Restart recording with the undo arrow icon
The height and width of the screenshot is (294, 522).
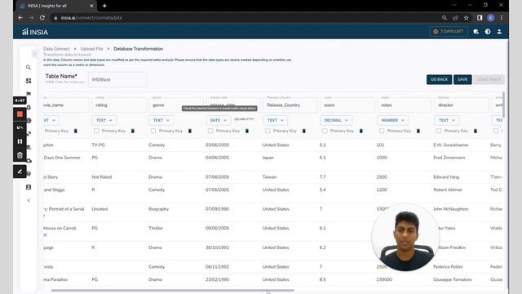coord(20,127)
